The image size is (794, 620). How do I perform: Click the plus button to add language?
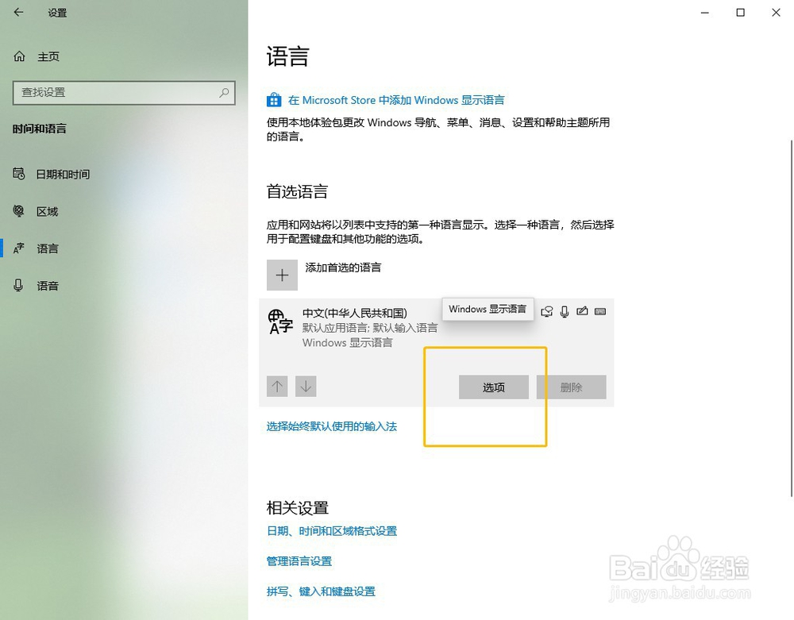(282, 275)
